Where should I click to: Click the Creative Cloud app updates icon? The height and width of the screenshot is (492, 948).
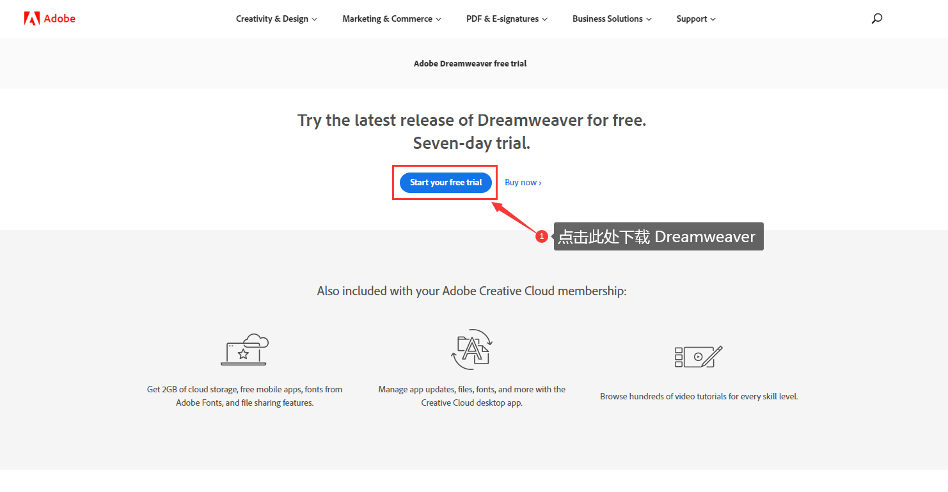pyautogui.click(x=471, y=350)
